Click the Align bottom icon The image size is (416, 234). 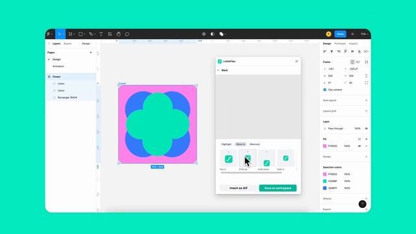(x=359, y=51)
